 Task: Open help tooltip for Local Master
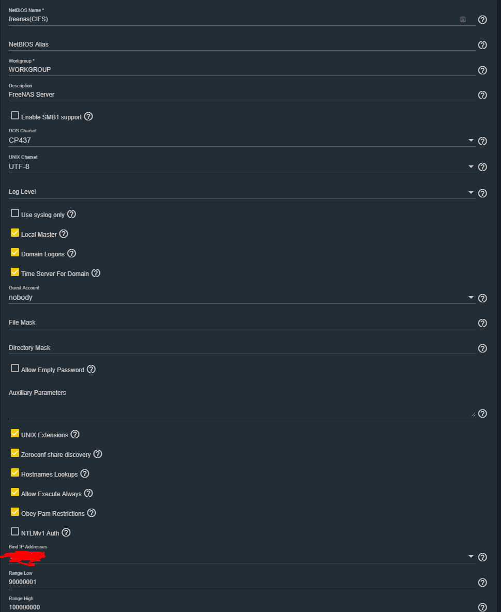pyautogui.click(x=64, y=234)
